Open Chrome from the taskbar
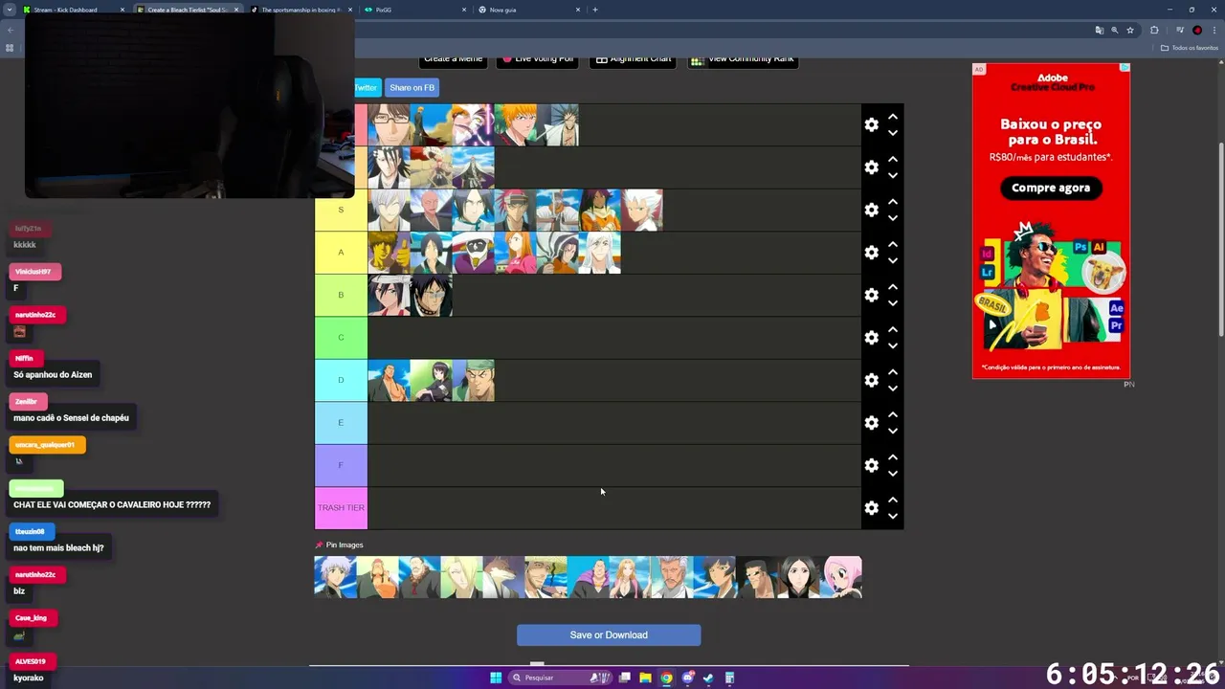Image resolution: width=1225 pixels, height=689 pixels. point(666,678)
